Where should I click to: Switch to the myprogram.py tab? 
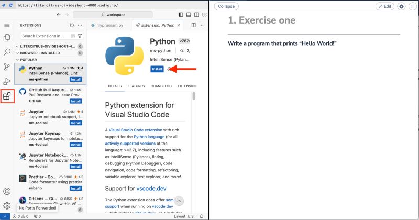109,25
